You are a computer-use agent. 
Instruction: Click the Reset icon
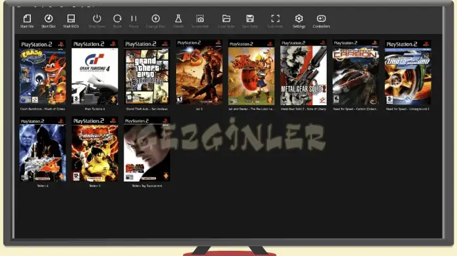[117, 18]
